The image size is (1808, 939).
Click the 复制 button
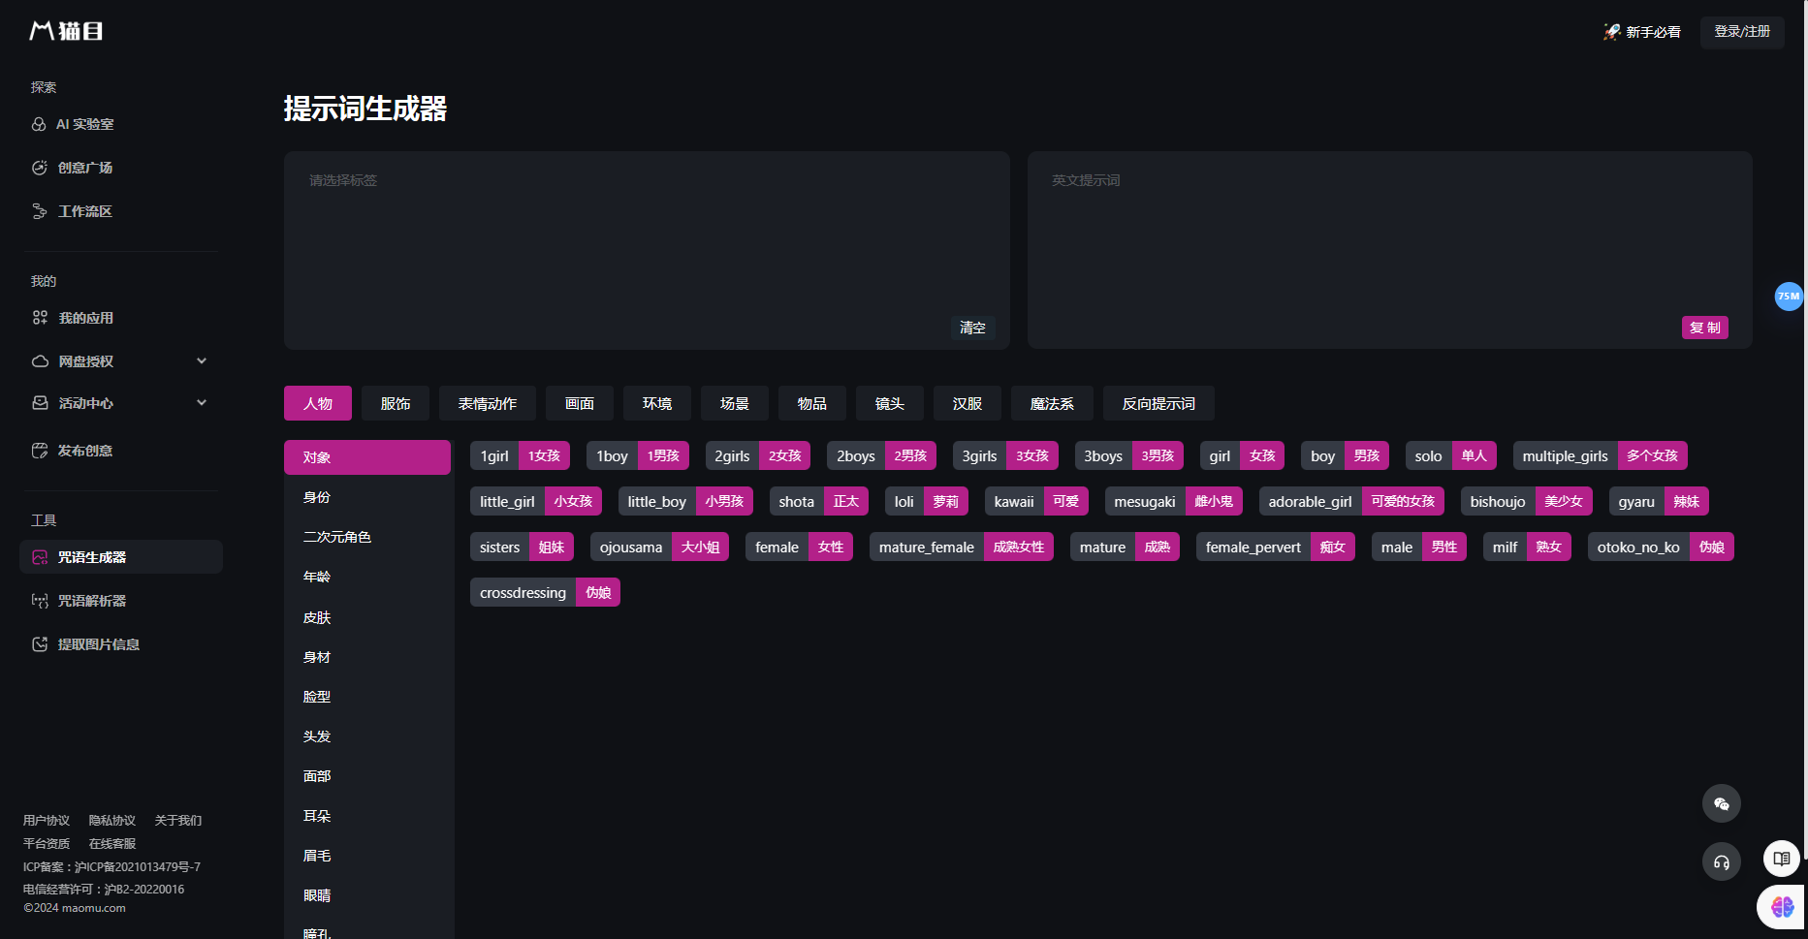coord(1705,328)
